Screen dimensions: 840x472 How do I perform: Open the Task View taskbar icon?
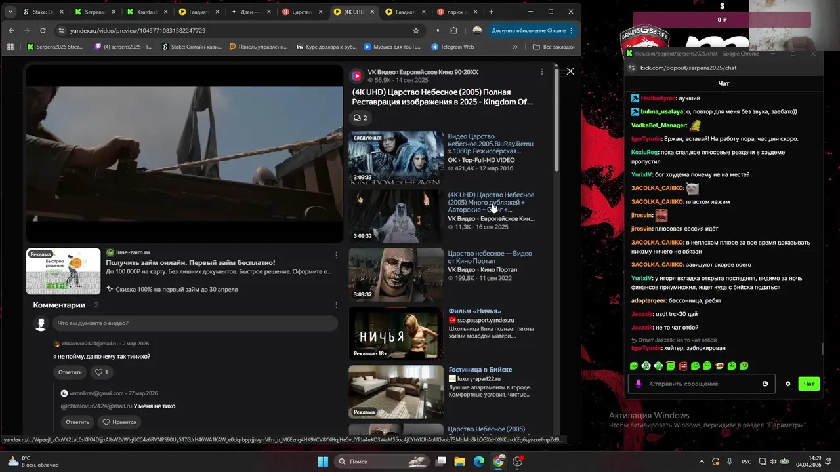[441, 462]
